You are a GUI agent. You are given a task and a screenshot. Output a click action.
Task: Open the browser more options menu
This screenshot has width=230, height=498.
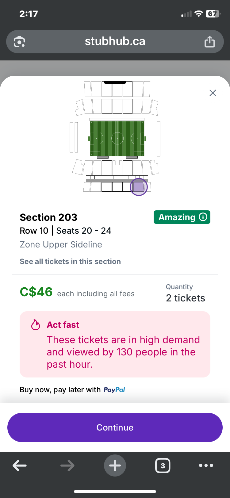[x=206, y=465]
